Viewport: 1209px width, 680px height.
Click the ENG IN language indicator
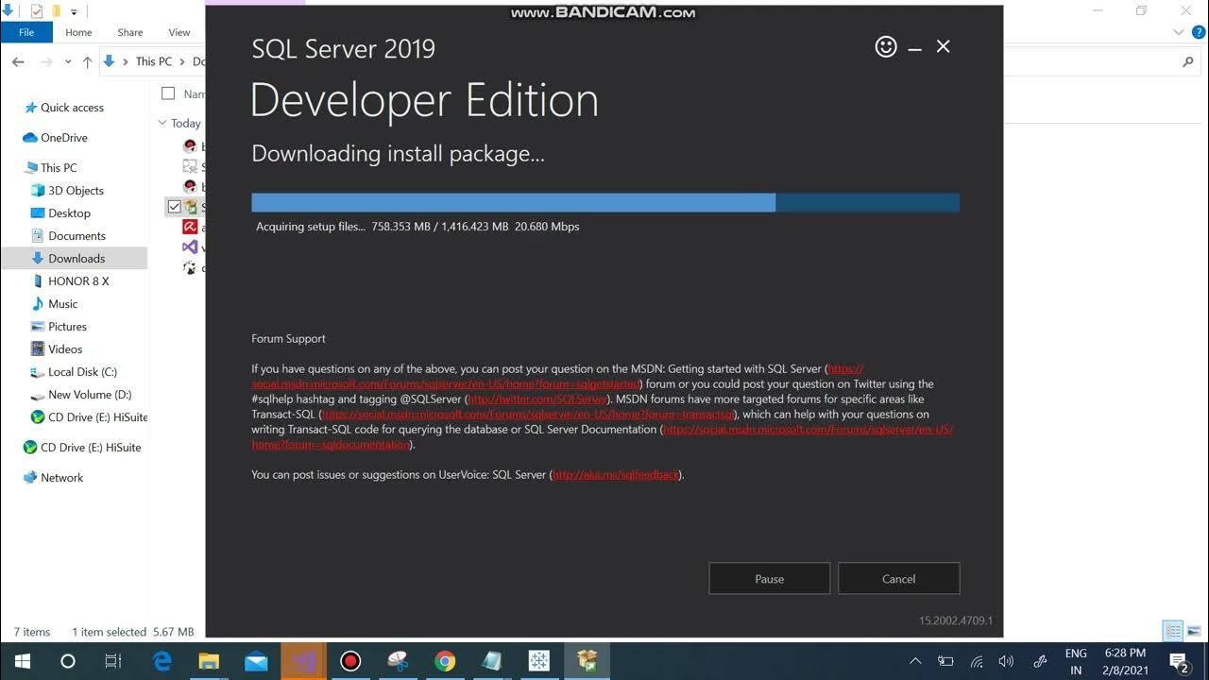(x=1076, y=661)
